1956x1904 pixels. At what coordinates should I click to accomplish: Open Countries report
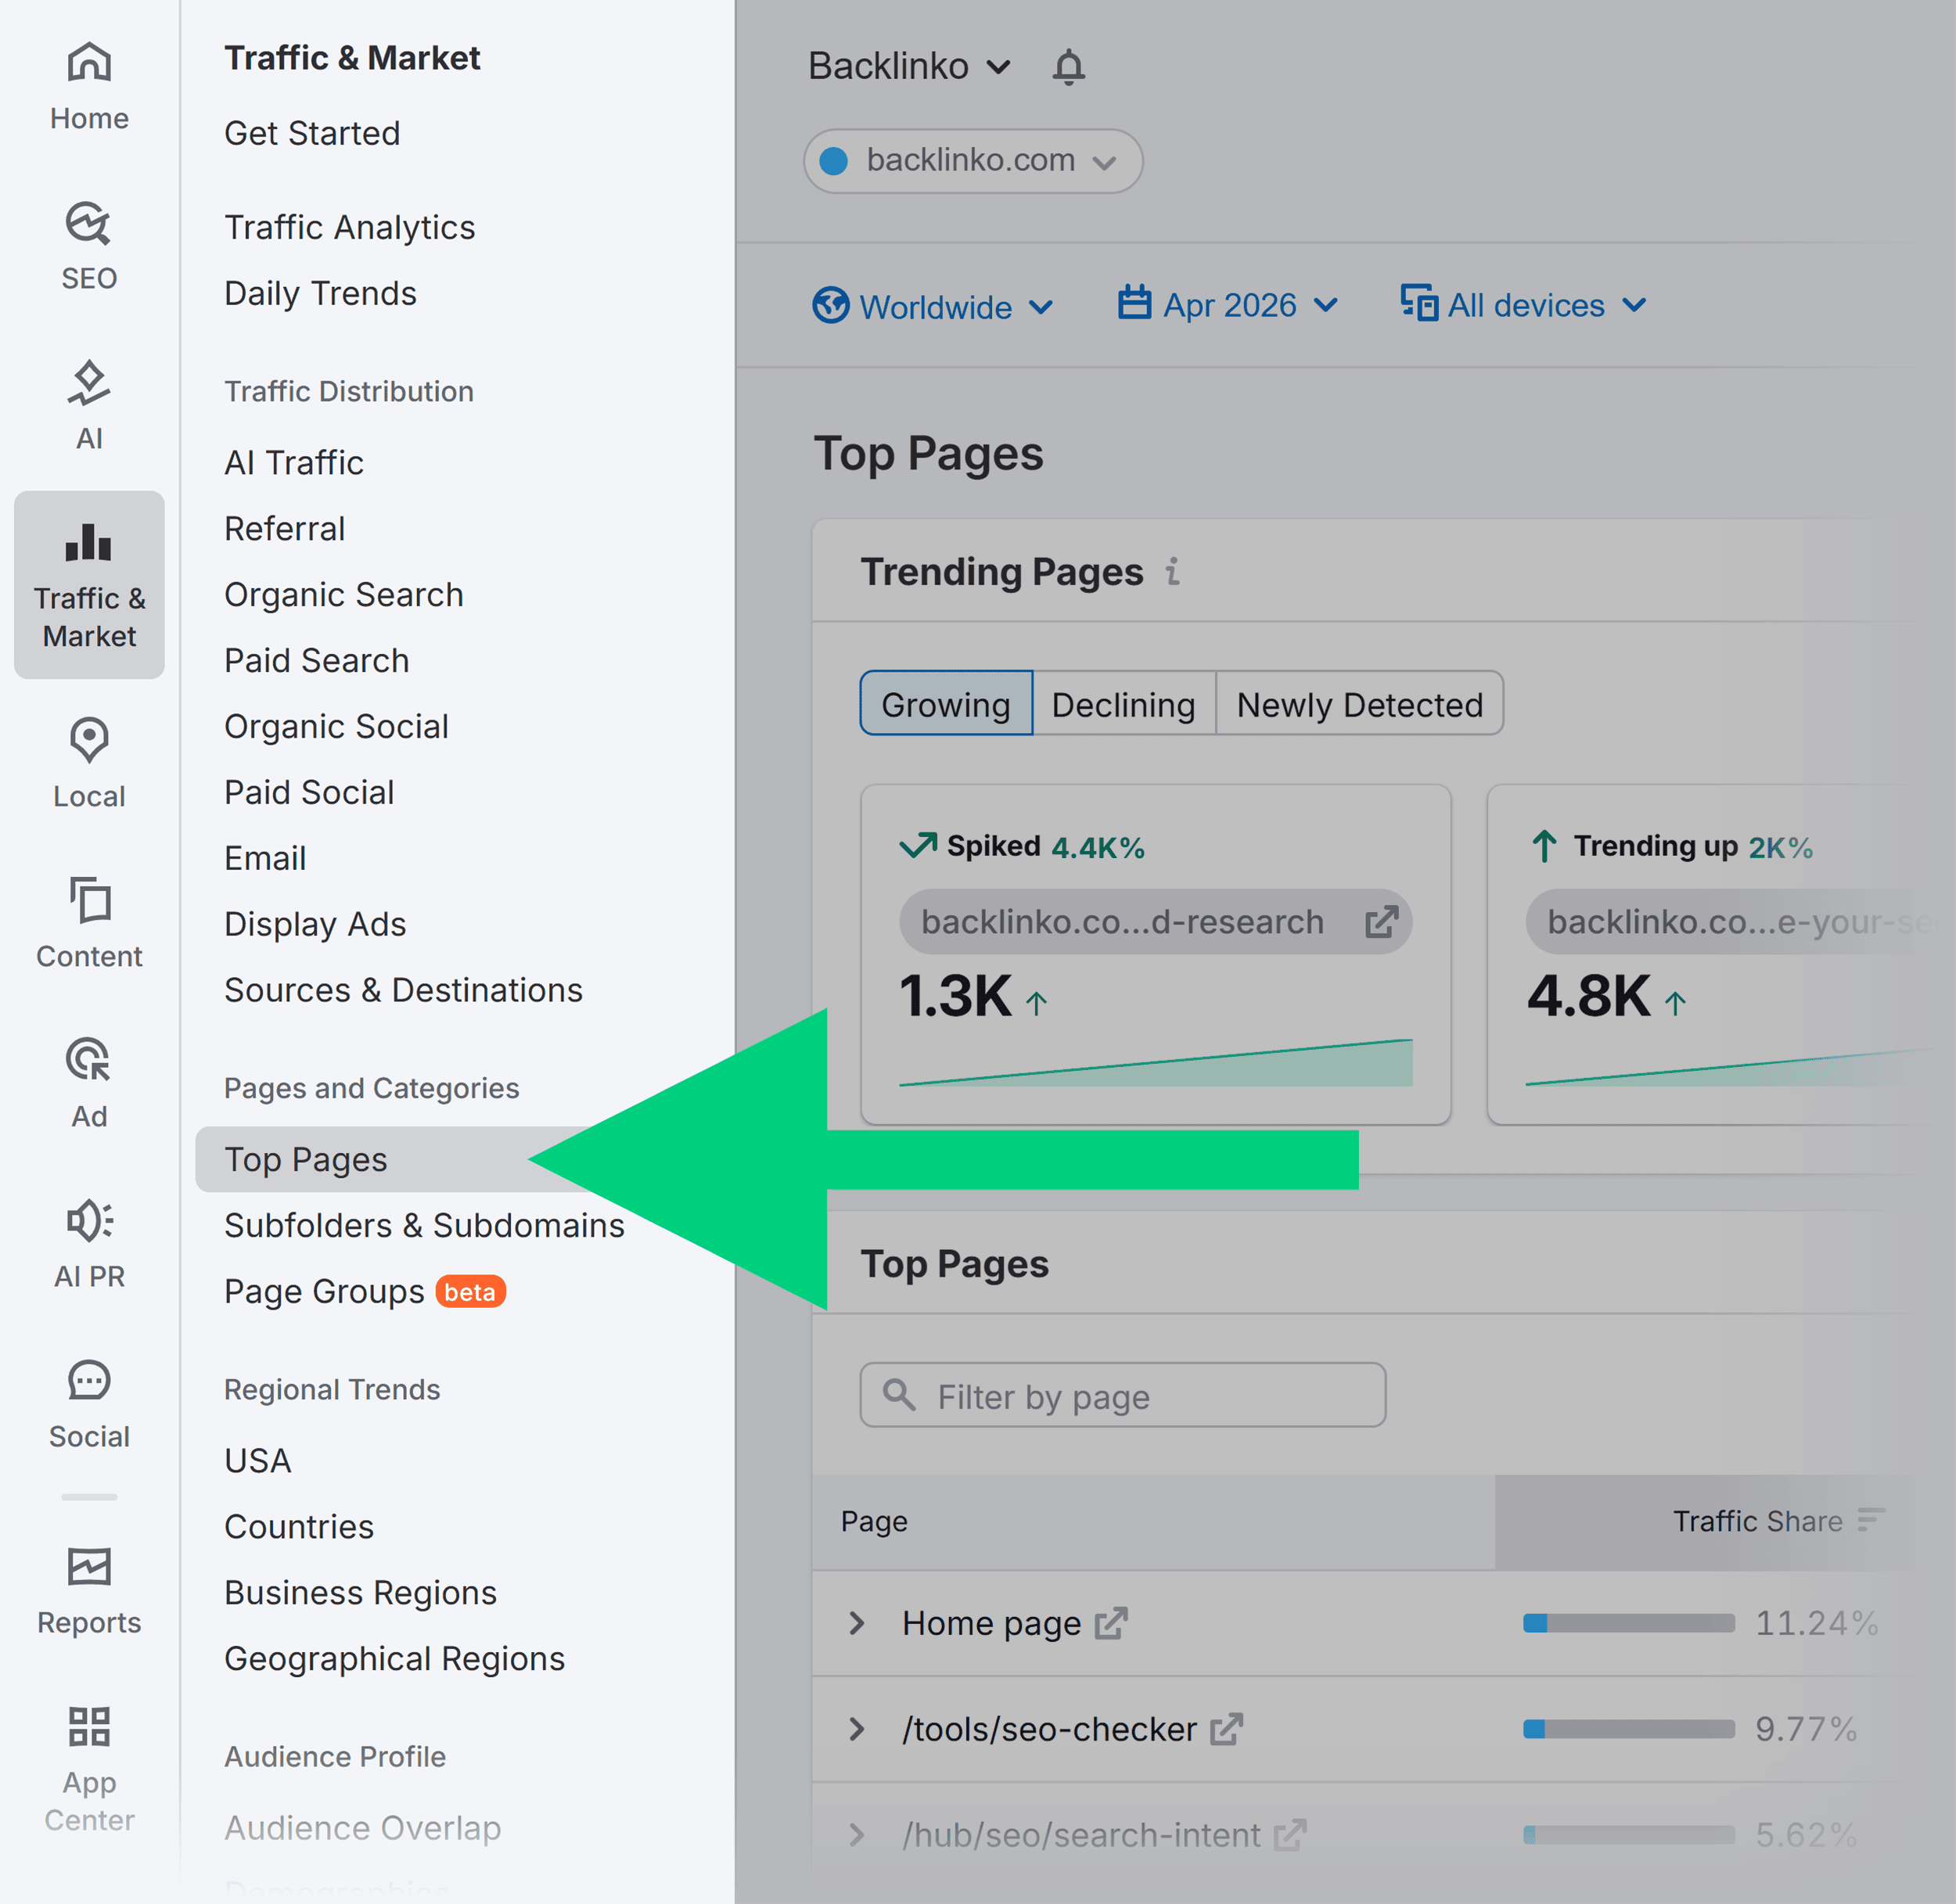tap(299, 1527)
